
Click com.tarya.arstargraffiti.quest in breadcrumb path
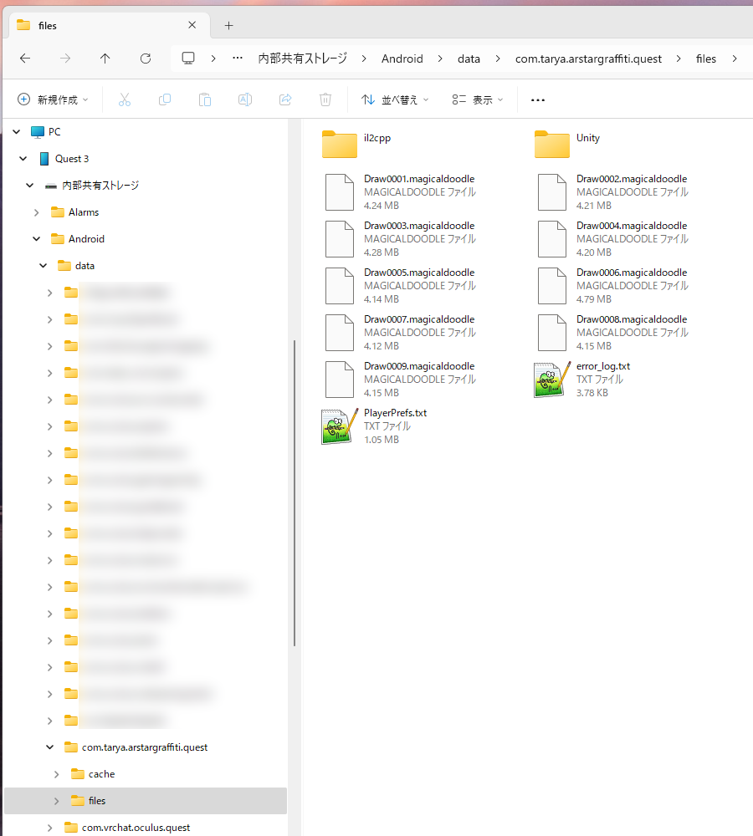pyautogui.click(x=588, y=59)
